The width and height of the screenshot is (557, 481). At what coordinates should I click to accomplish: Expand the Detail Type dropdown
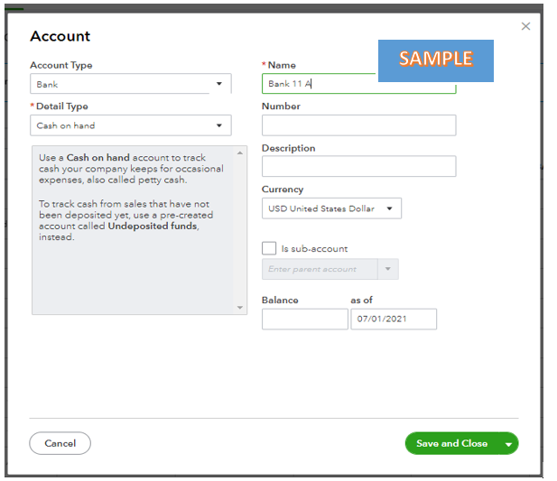(x=130, y=125)
